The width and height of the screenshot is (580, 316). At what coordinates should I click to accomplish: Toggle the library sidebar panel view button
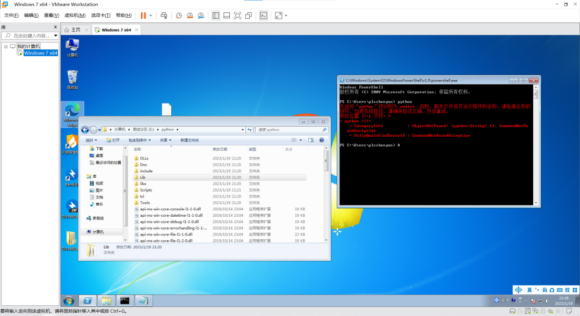(x=216, y=16)
